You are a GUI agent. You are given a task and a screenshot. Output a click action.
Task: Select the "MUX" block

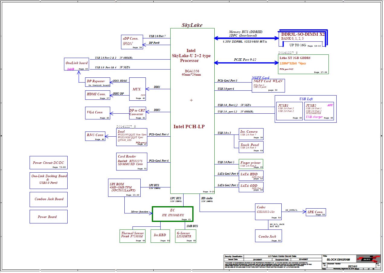pyautogui.click(x=137, y=89)
